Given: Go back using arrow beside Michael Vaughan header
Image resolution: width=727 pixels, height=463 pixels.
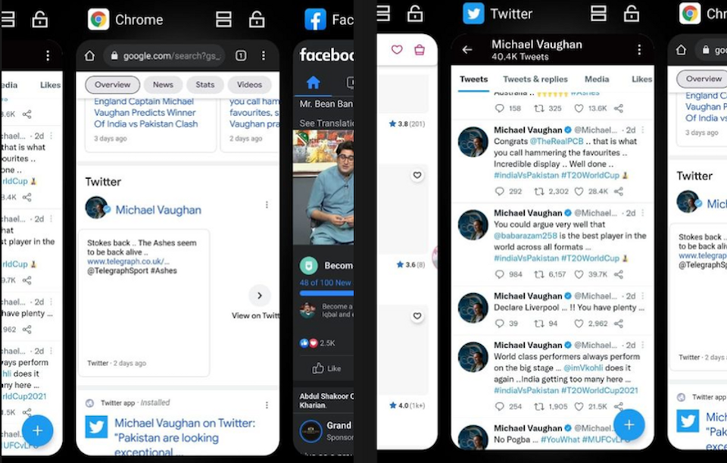Looking at the screenshot, I should pyautogui.click(x=467, y=50).
